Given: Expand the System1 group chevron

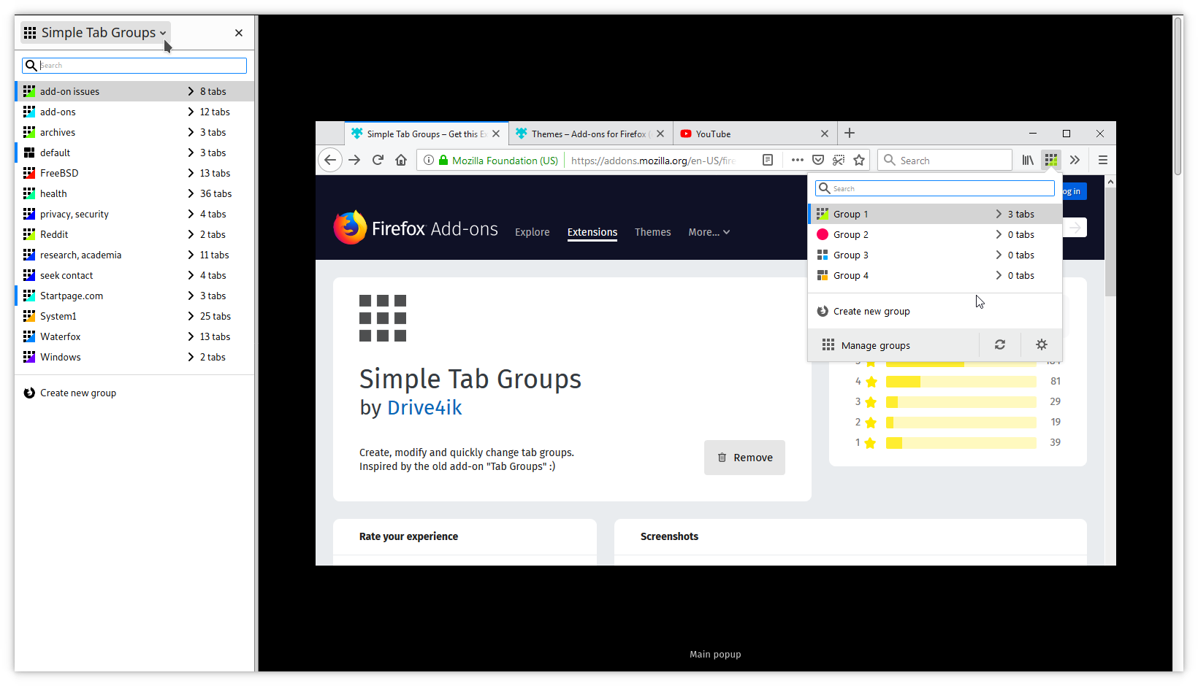Looking at the screenshot, I should pyautogui.click(x=191, y=316).
